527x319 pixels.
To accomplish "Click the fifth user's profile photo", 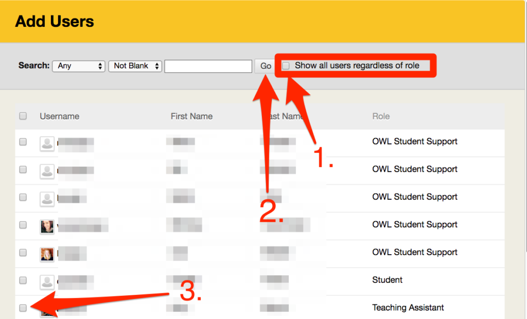I will click(47, 253).
